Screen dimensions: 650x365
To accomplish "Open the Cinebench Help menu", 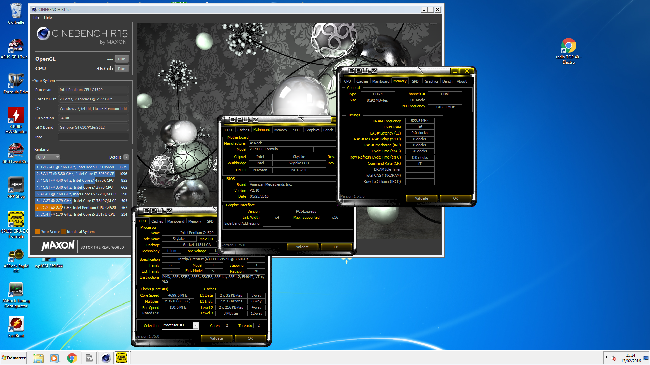I will click(x=48, y=17).
